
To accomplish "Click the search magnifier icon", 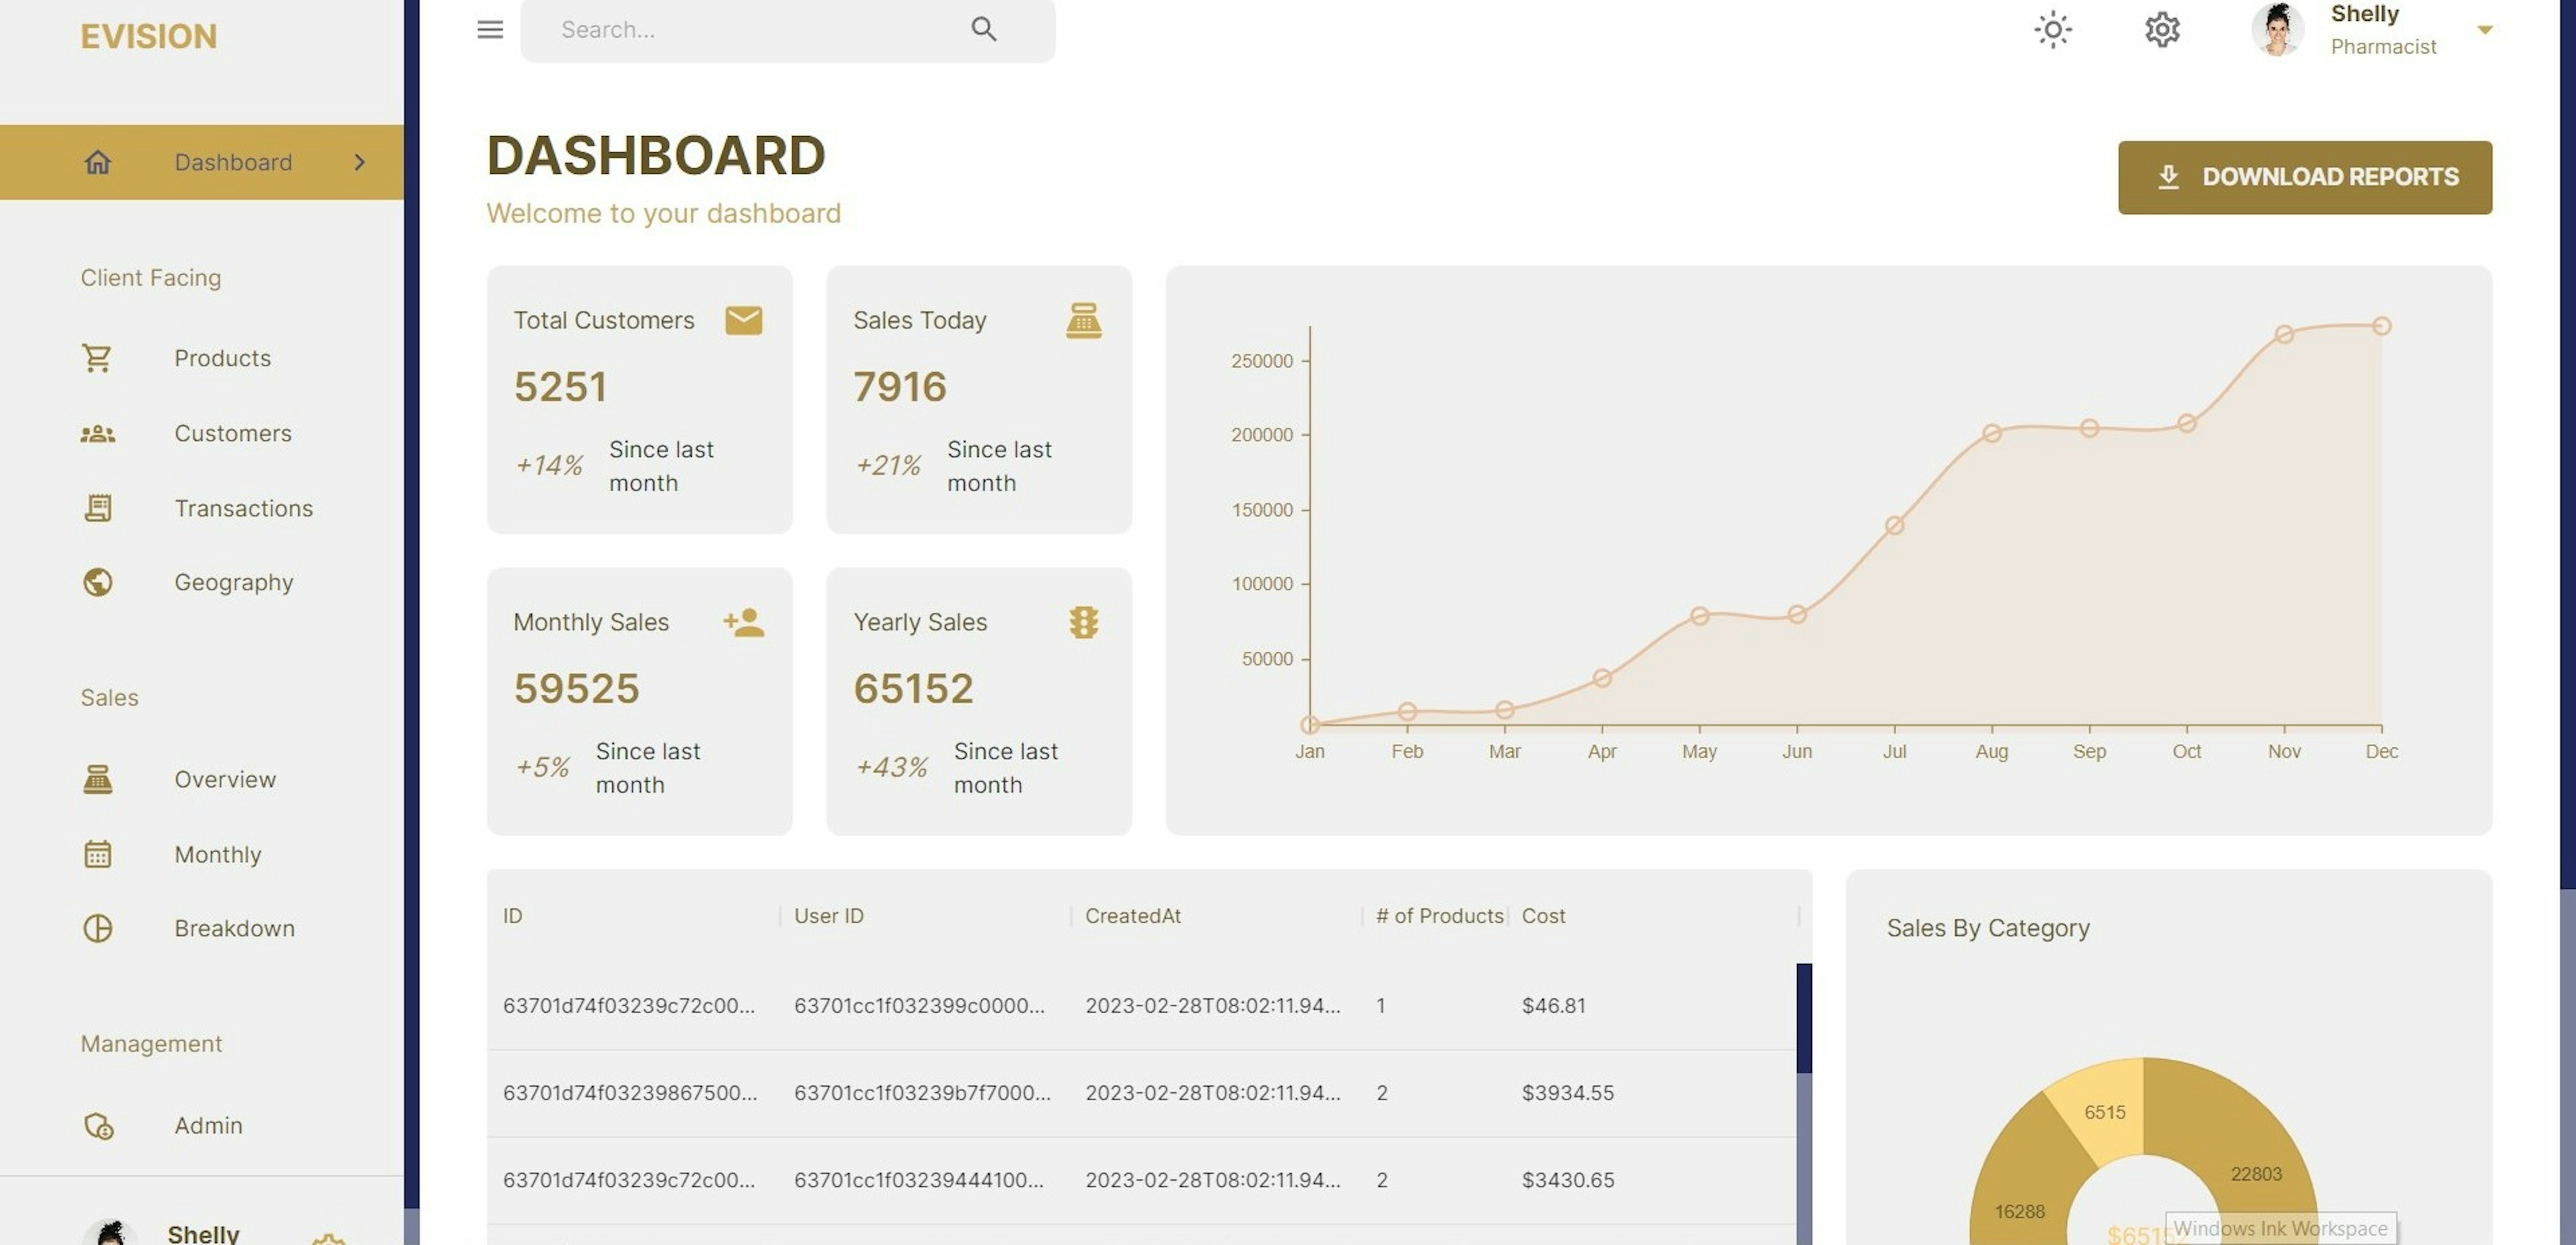I will click(x=983, y=29).
